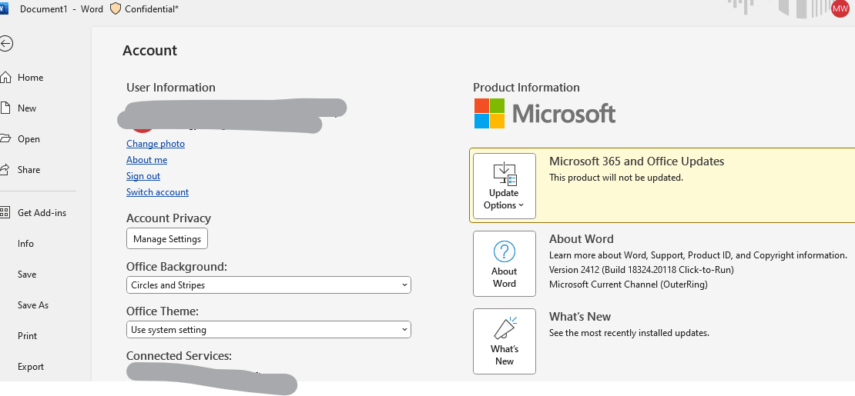Click the Share arrow icon
This screenshot has width=855, height=396.
click(x=5, y=169)
